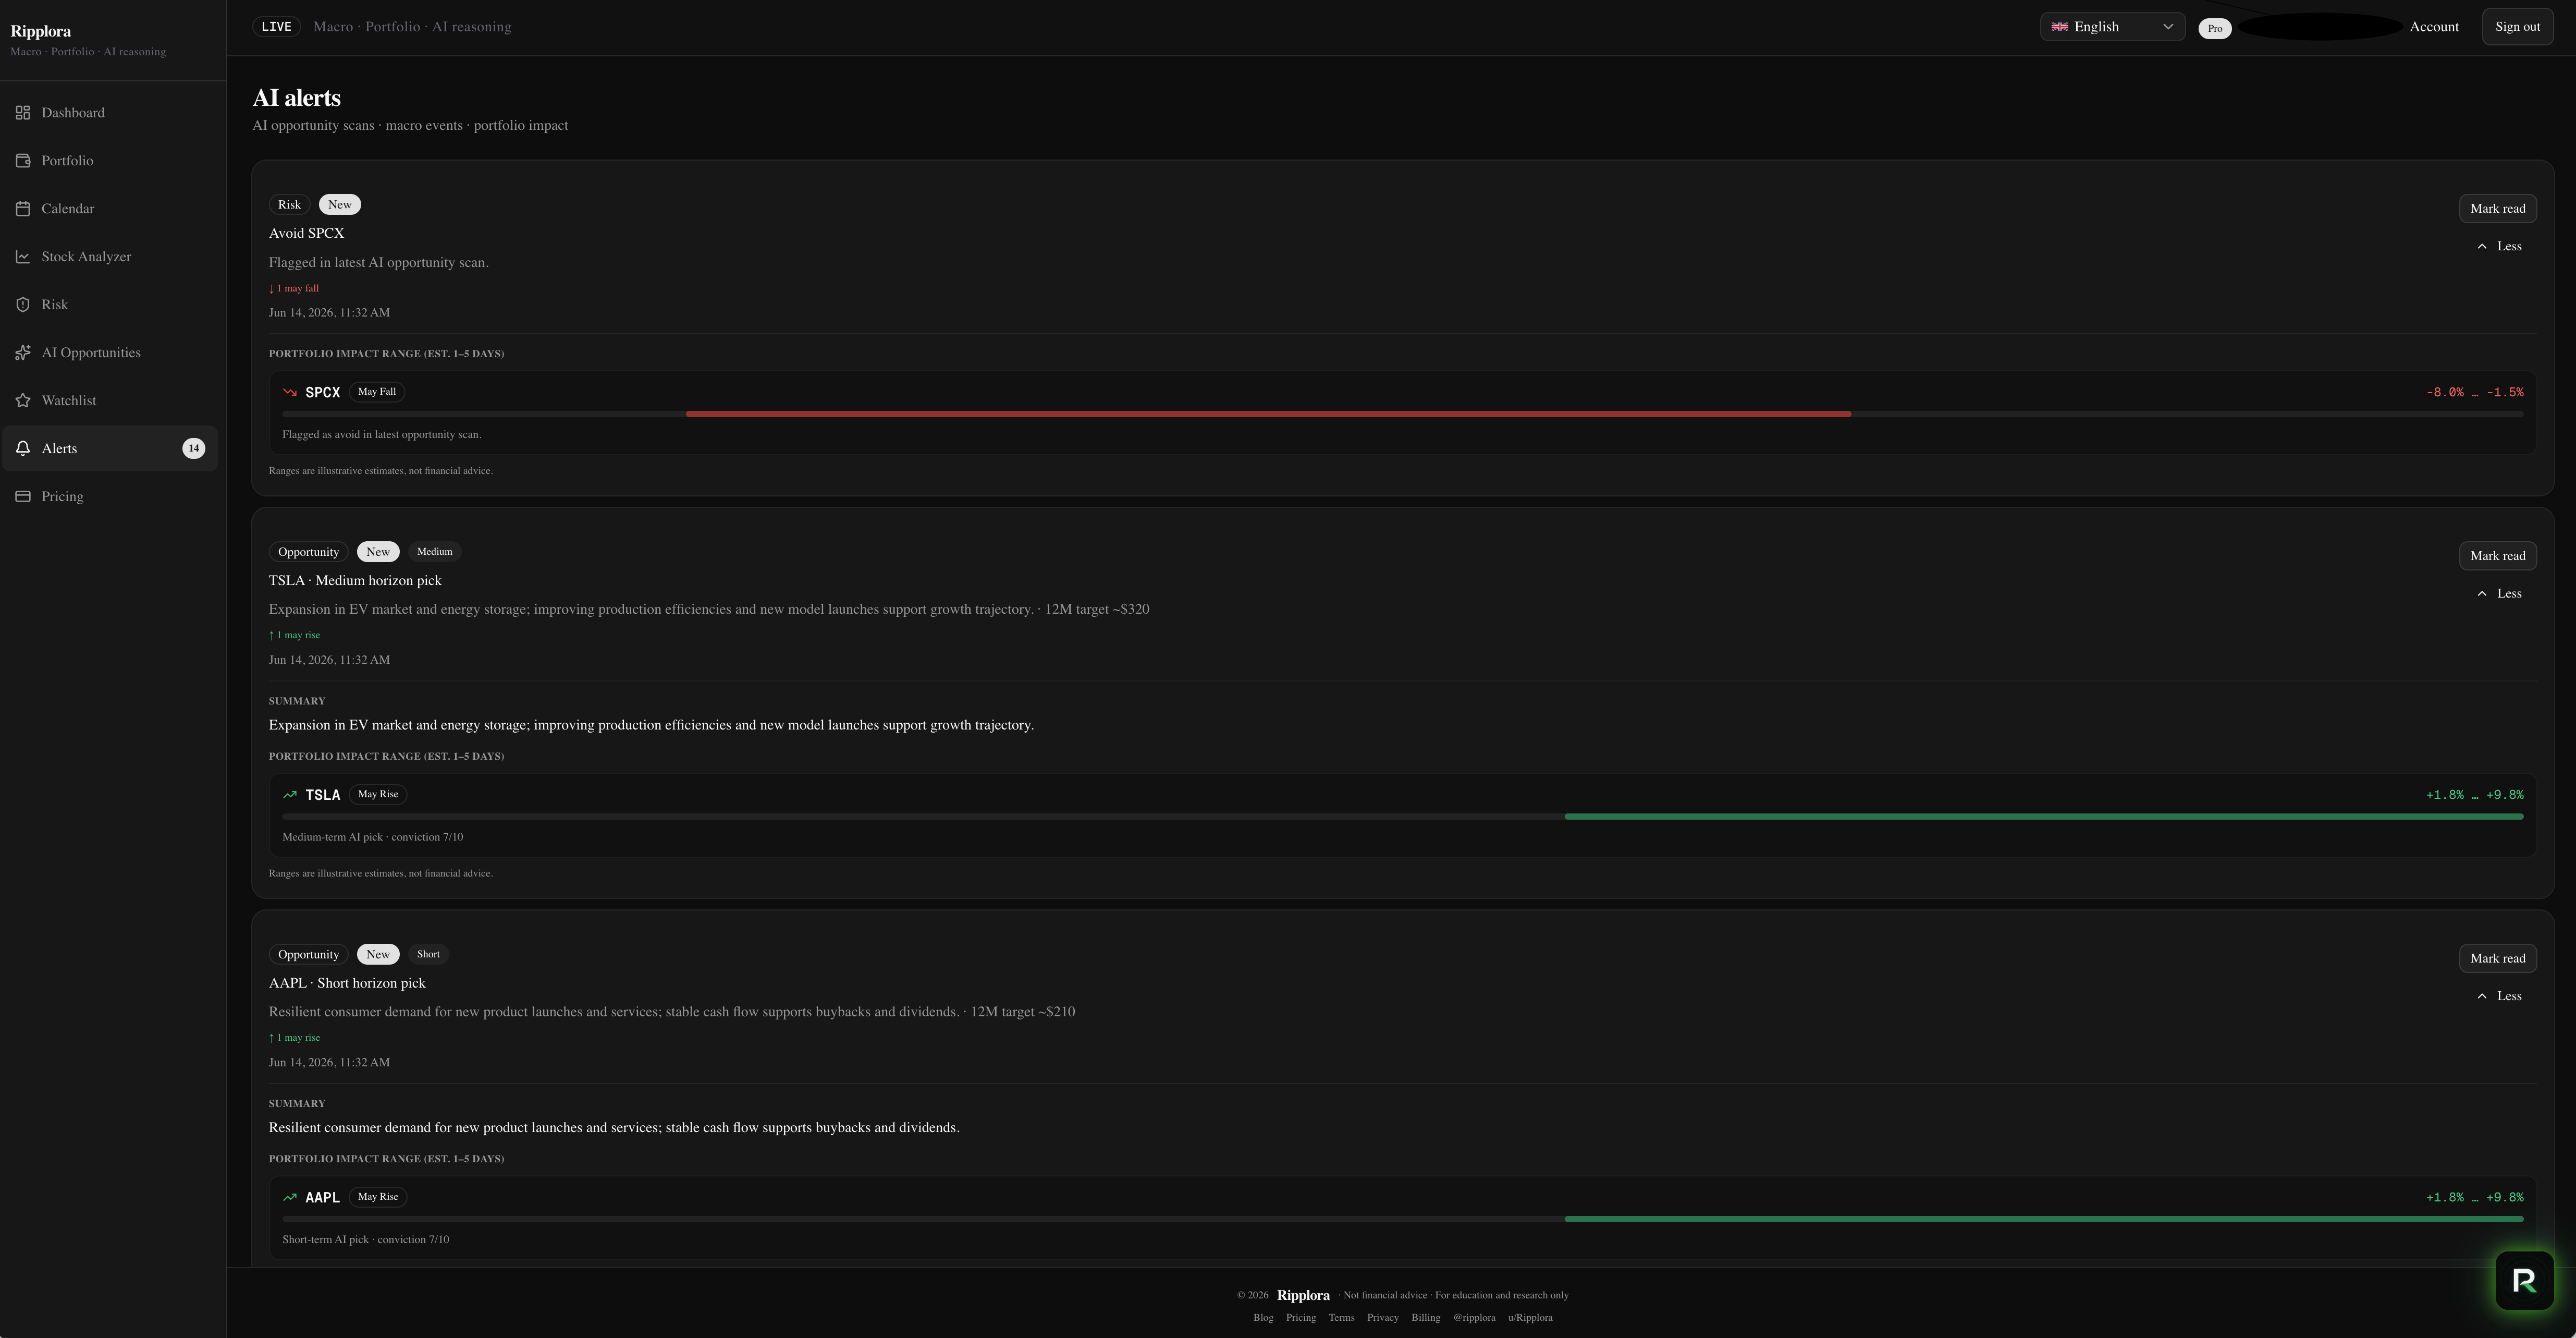Open Portfolio from the sidebar
The height and width of the screenshot is (1338, 2576).
click(x=110, y=161)
